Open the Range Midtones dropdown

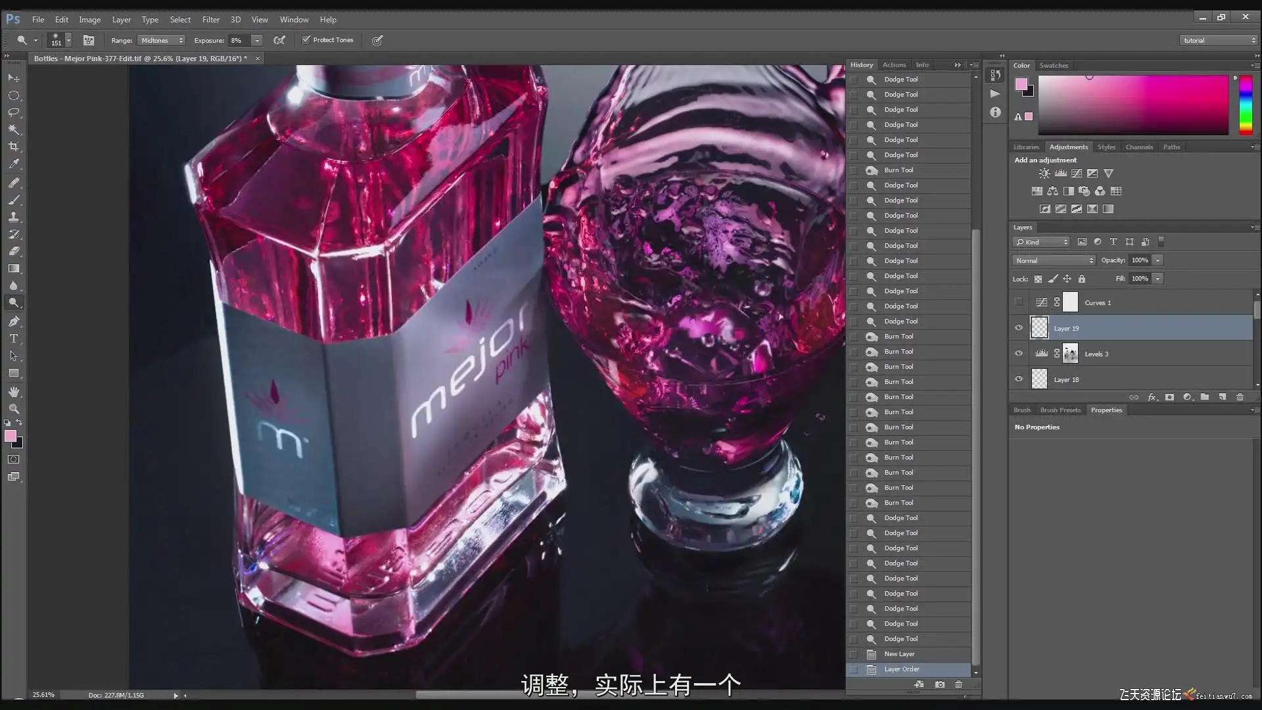[x=162, y=41]
